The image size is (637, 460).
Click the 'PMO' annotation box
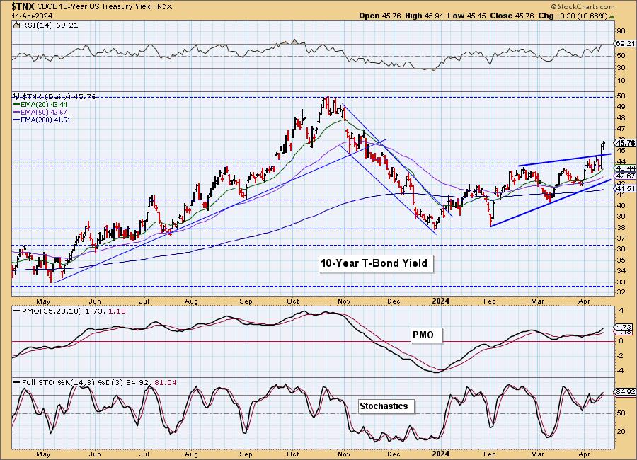(x=426, y=335)
